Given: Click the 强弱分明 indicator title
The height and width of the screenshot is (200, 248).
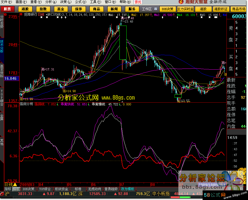Looking at the screenshot, I should click(26, 104).
